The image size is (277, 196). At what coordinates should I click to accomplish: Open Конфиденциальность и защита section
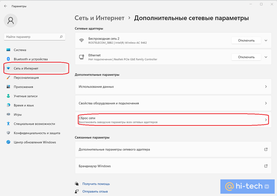35,133
